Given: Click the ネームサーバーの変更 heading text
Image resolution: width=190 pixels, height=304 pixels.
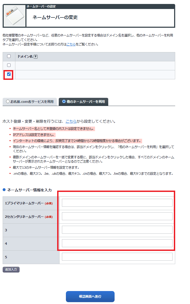Looking at the screenshot, I should [55, 17].
